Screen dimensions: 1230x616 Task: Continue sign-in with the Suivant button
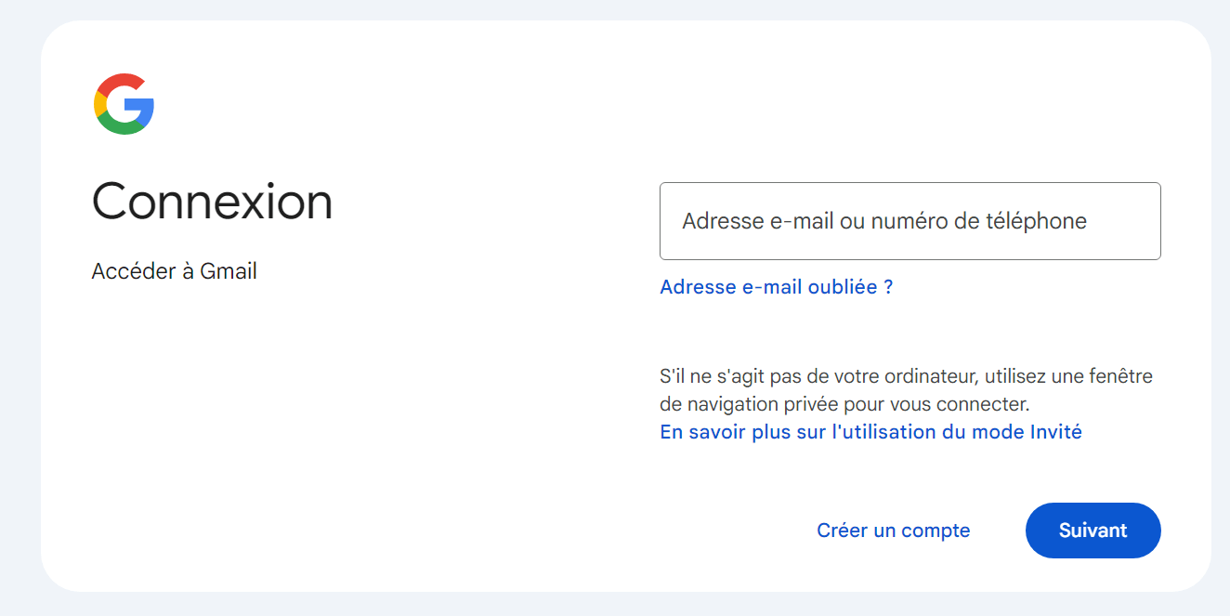(1093, 531)
